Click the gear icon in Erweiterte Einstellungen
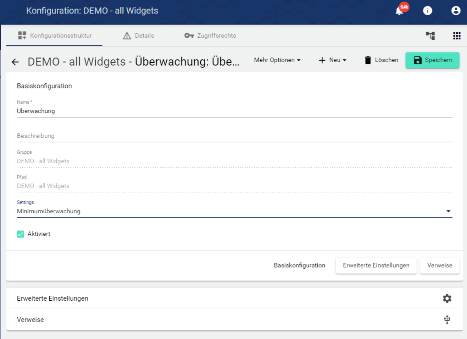This screenshot has width=467, height=339. tap(447, 299)
